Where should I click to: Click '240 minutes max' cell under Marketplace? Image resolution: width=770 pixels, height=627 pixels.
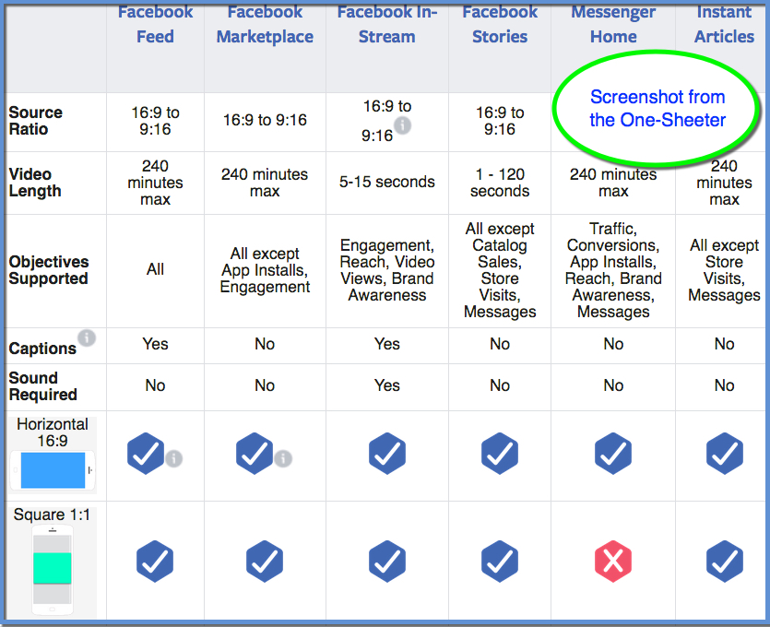(x=265, y=183)
